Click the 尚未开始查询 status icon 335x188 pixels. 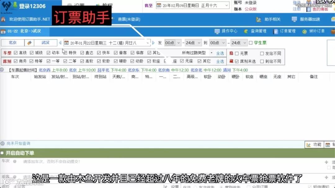tap(2, 143)
